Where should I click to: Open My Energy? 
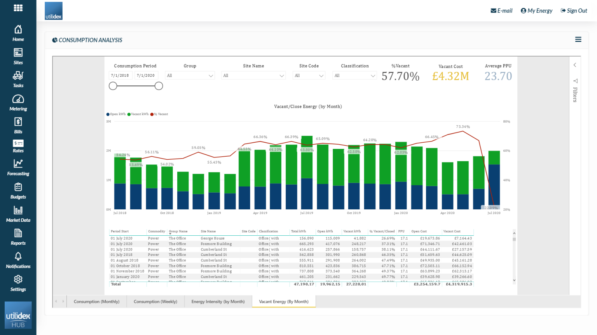pyautogui.click(x=536, y=10)
